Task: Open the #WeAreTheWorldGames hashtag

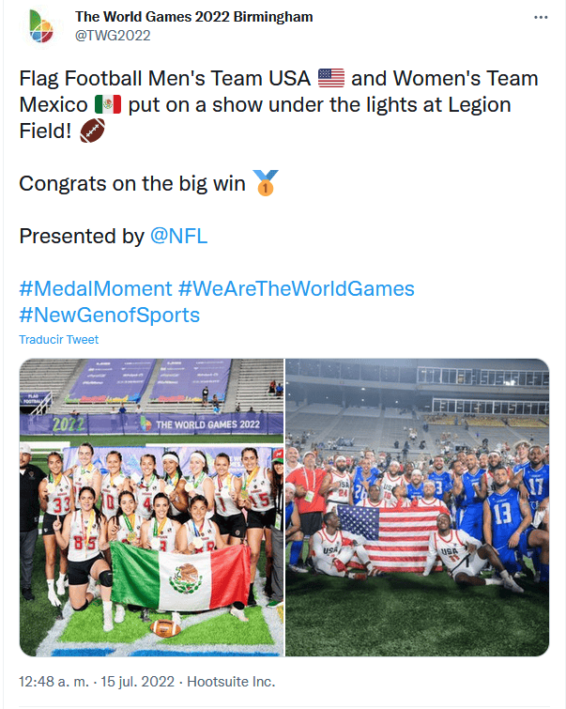Action: (x=296, y=288)
